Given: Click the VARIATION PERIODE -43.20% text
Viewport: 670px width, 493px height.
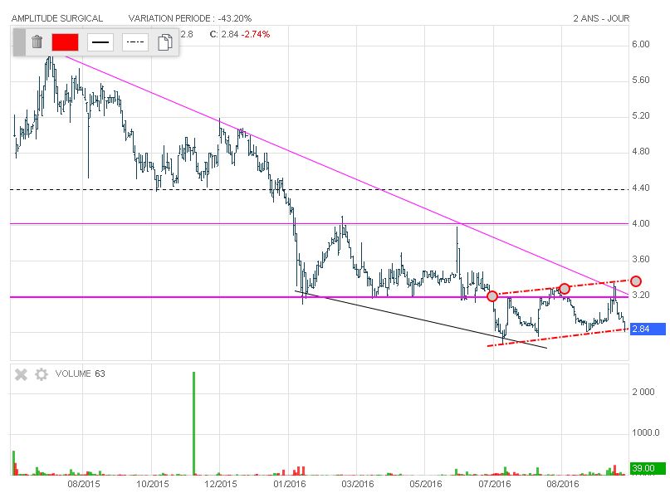Looking at the screenshot, I should (191, 17).
